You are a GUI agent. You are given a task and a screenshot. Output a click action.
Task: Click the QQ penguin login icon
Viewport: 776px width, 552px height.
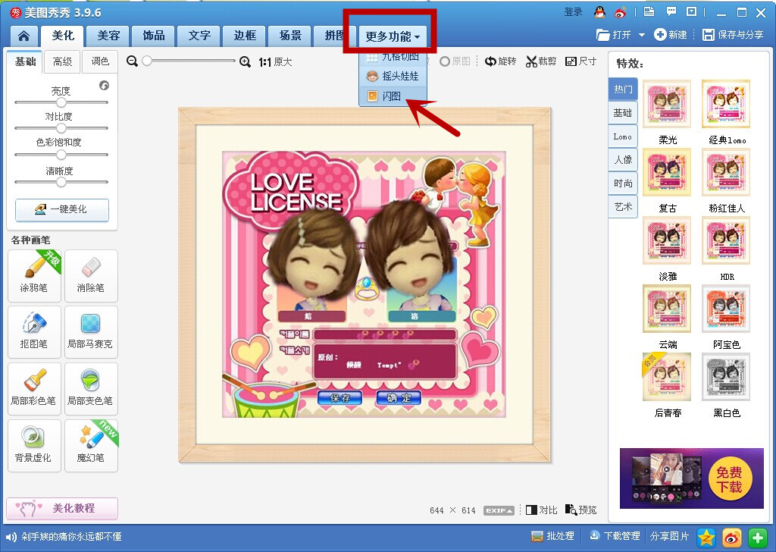coord(600,12)
